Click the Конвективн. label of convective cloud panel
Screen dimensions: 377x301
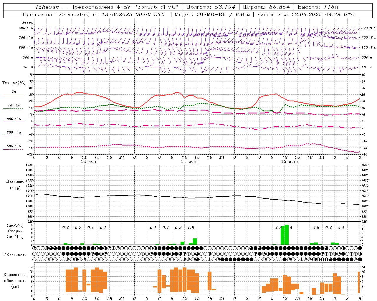click(15, 275)
